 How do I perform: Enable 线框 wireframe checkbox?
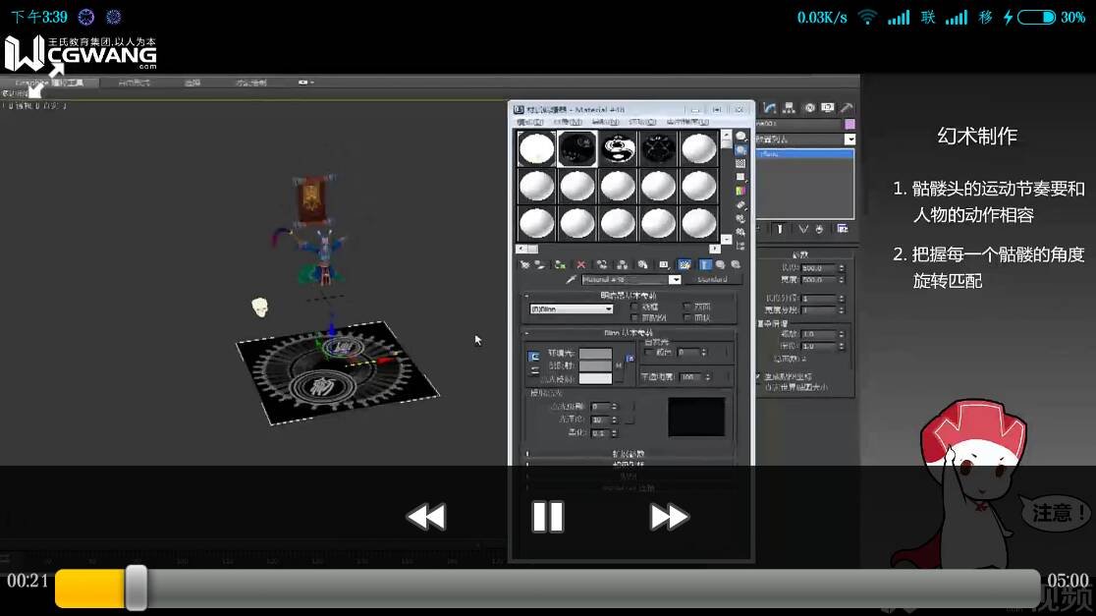coord(634,307)
